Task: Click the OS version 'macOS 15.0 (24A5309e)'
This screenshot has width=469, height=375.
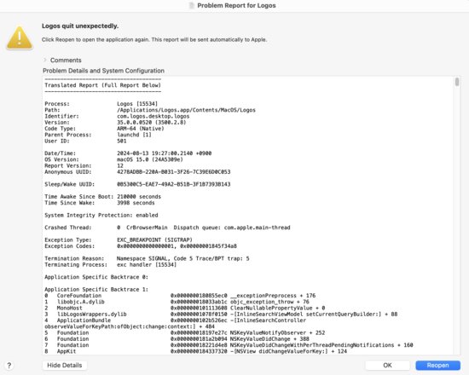Action: click(150, 159)
